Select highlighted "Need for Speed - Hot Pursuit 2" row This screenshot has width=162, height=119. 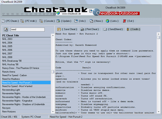[26, 83]
